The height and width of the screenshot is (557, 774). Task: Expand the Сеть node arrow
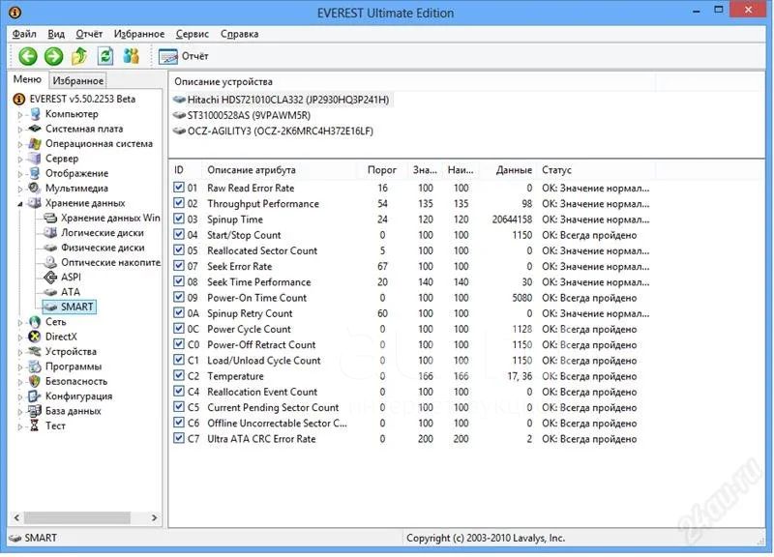pos(20,323)
